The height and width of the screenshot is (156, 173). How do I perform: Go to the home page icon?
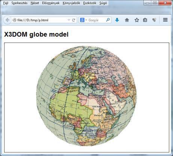(x=127, y=20)
